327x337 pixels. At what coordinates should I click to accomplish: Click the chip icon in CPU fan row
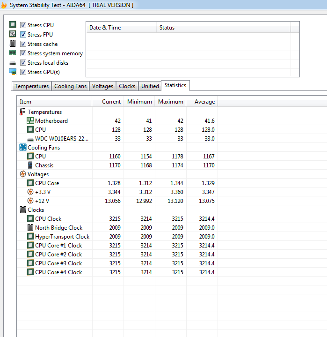(x=30, y=156)
